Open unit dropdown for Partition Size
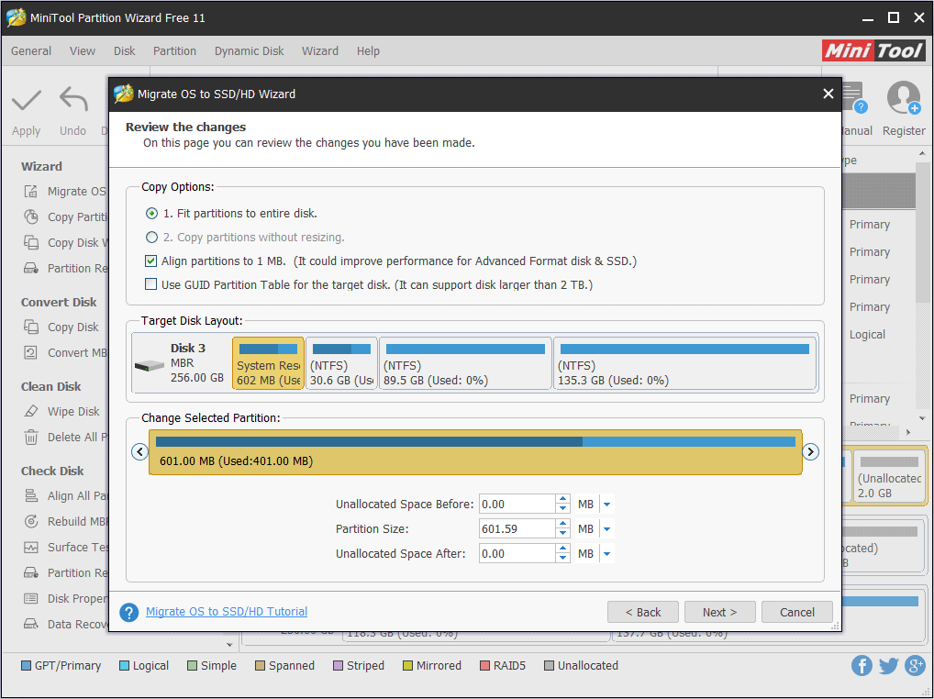The height and width of the screenshot is (699, 934). [x=607, y=528]
